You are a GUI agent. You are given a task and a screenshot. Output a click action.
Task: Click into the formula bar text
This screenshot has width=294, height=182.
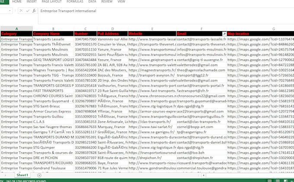[68, 11]
